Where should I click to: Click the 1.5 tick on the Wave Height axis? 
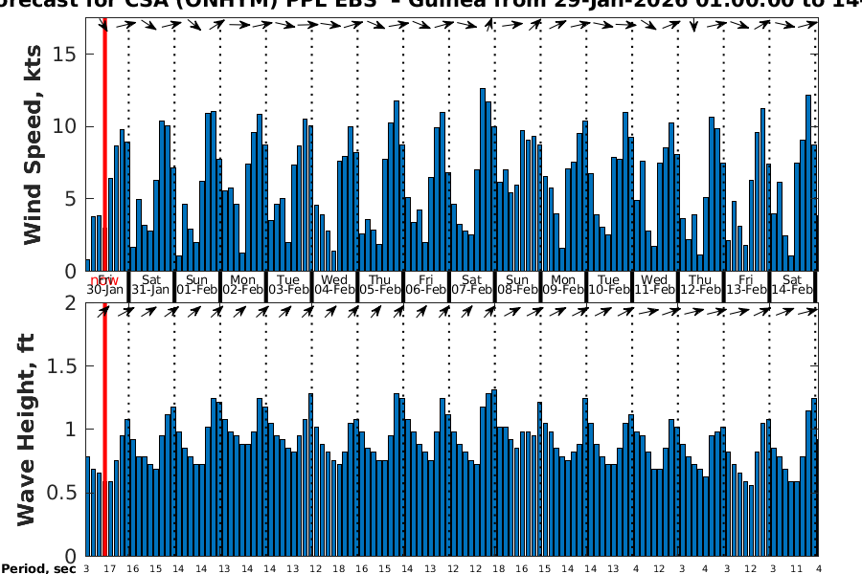click(59, 366)
